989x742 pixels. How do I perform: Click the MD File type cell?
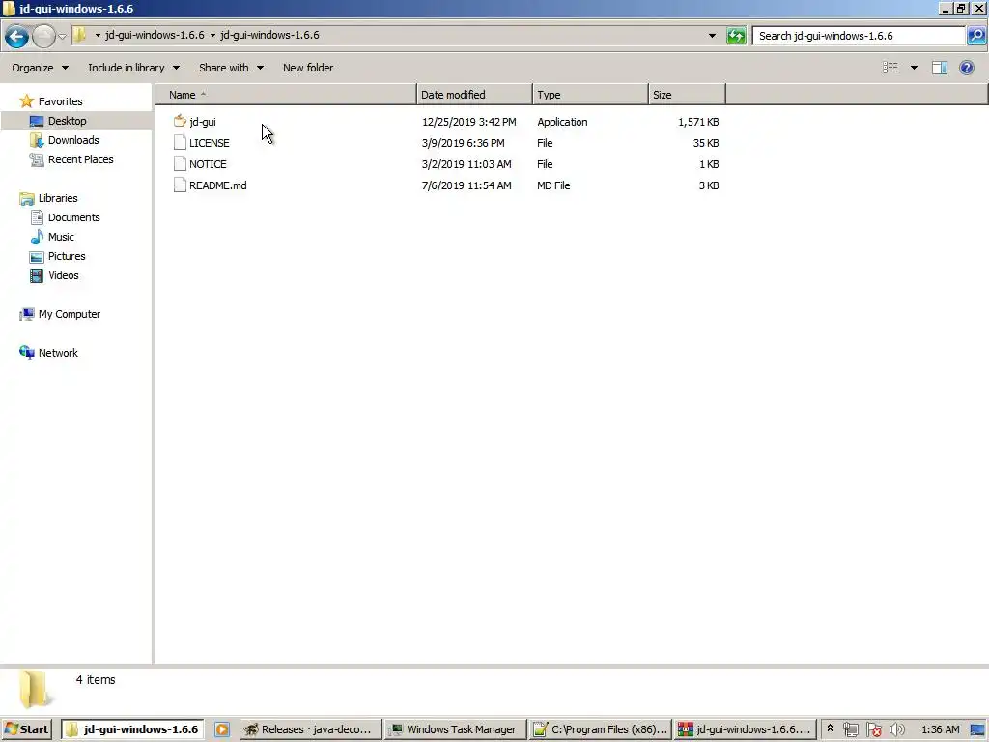pyautogui.click(x=553, y=185)
